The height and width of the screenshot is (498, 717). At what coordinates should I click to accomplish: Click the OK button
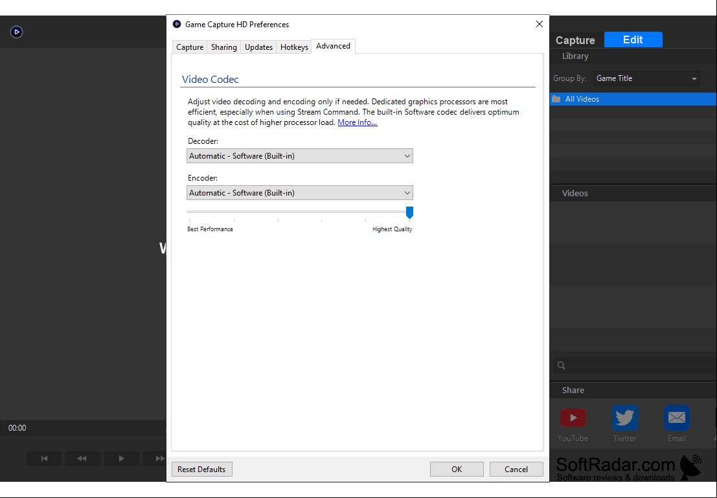click(x=457, y=470)
